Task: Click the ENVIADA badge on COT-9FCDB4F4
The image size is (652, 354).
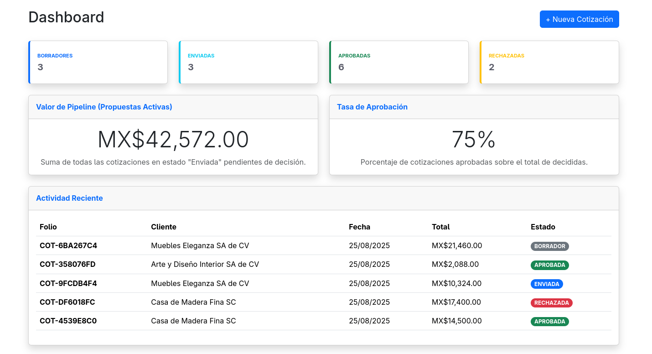Action: (x=547, y=283)
